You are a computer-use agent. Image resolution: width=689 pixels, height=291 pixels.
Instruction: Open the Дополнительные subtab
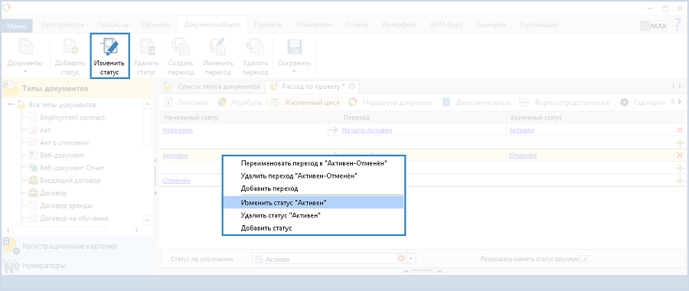(x=476, y=103)
